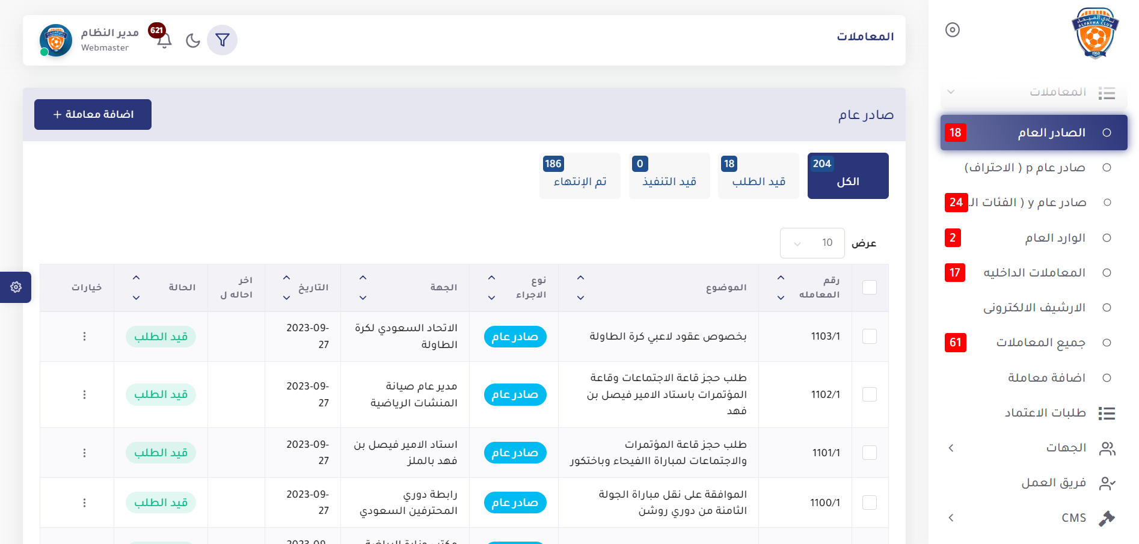Open الوارد العام in the sidebar
The width and height of the screenshot is (1139, 544).
click(1055, 238)
